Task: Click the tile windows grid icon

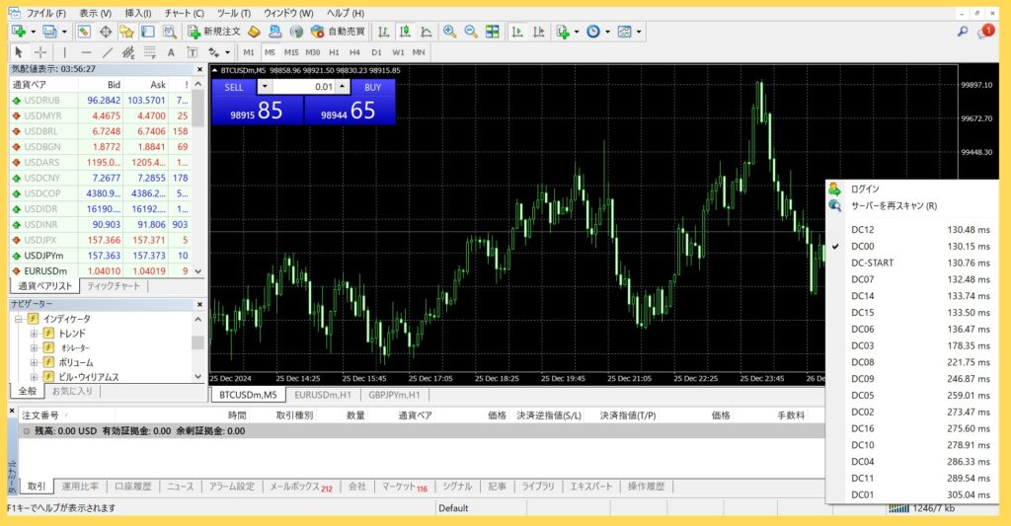Action: click(492, 32)
